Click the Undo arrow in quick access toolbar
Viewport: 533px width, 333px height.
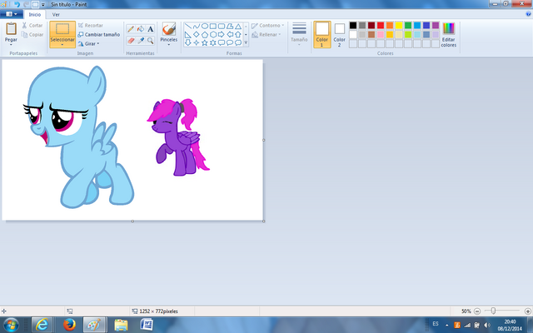pos(17,4)
